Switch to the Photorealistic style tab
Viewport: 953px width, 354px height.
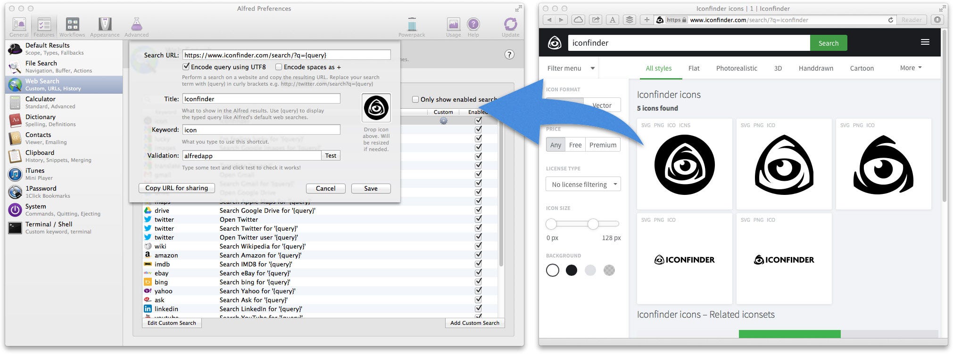[737, 68]
